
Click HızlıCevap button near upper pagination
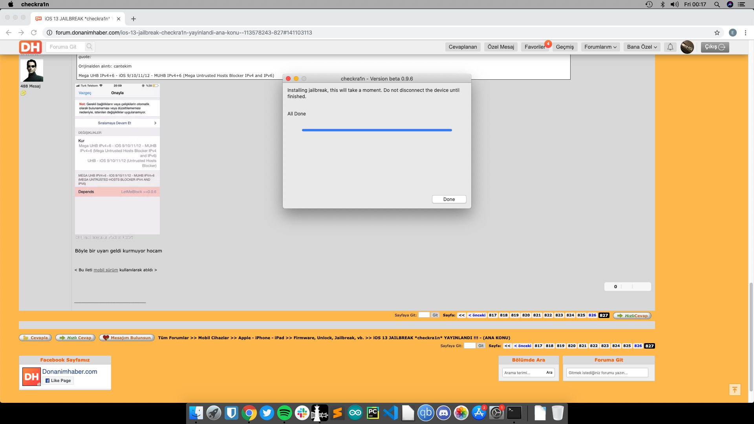[632, 316]
